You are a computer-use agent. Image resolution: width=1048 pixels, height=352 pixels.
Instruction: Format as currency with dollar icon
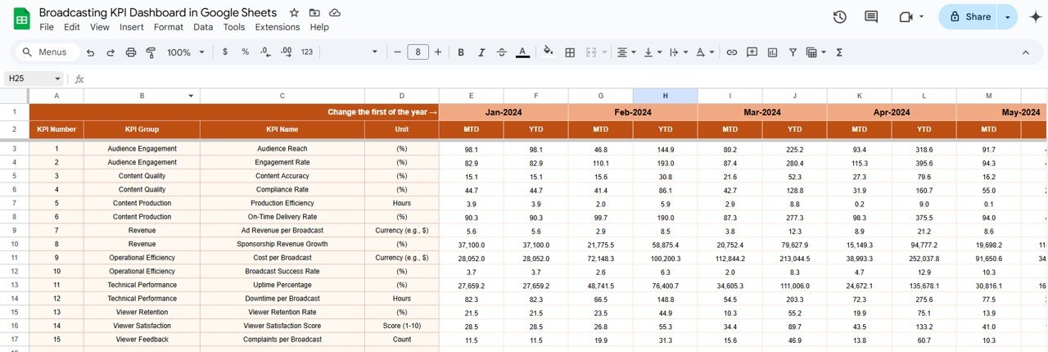tap(225, 52)
